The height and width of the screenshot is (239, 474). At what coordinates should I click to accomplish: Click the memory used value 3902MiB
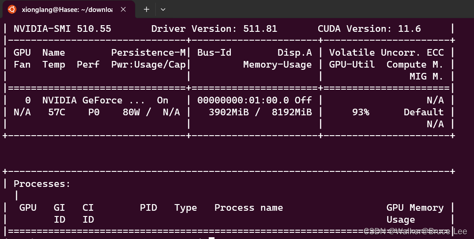(229, 112)
